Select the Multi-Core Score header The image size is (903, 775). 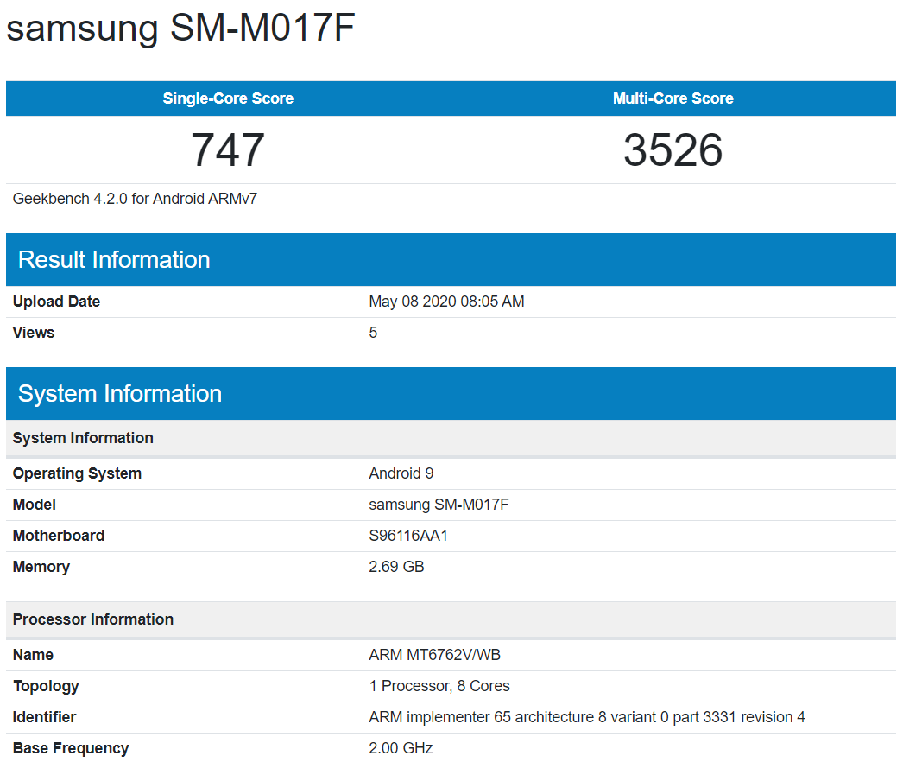coord(673,98)
